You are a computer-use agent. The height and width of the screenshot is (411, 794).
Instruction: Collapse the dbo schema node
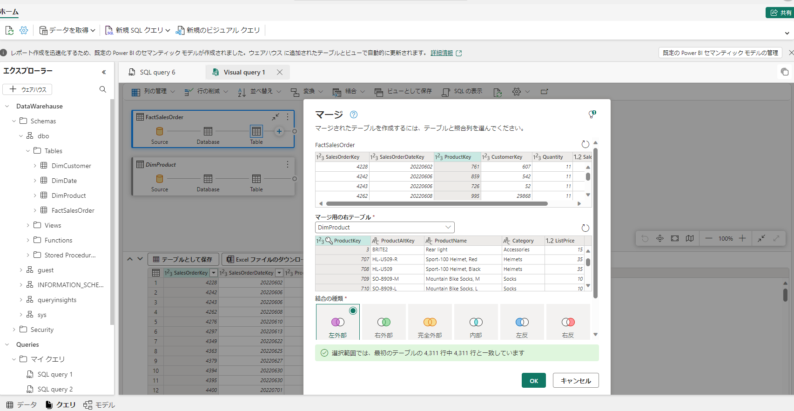21,136
